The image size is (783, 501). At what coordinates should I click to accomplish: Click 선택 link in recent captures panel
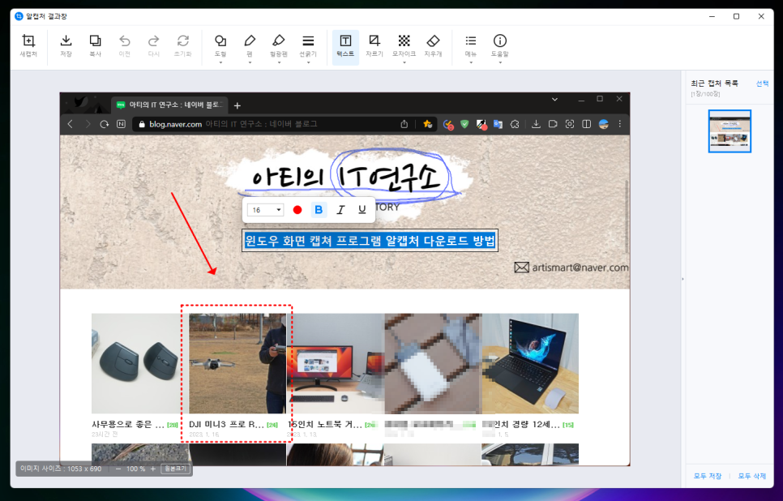pos(762,83)
